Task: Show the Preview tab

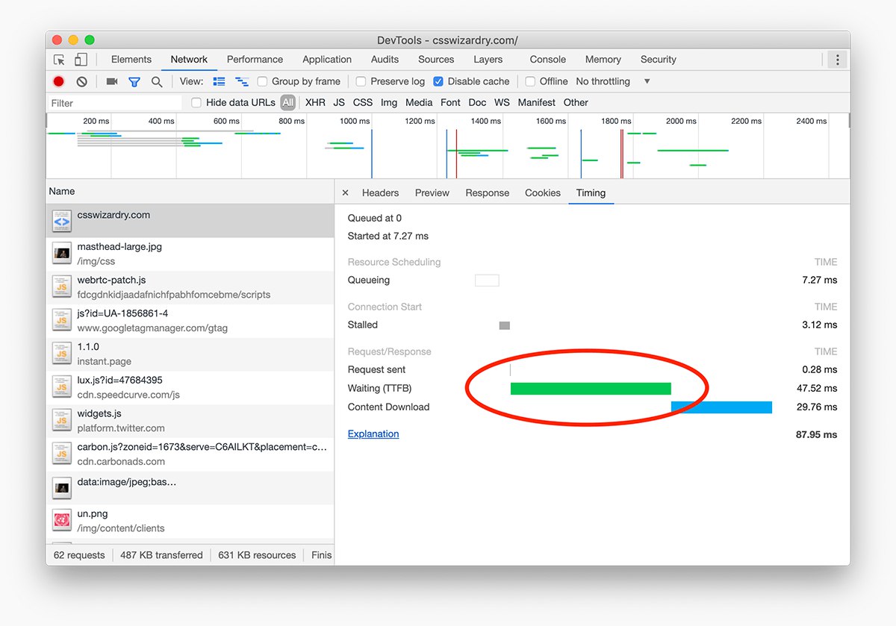Action: point(432,193)
